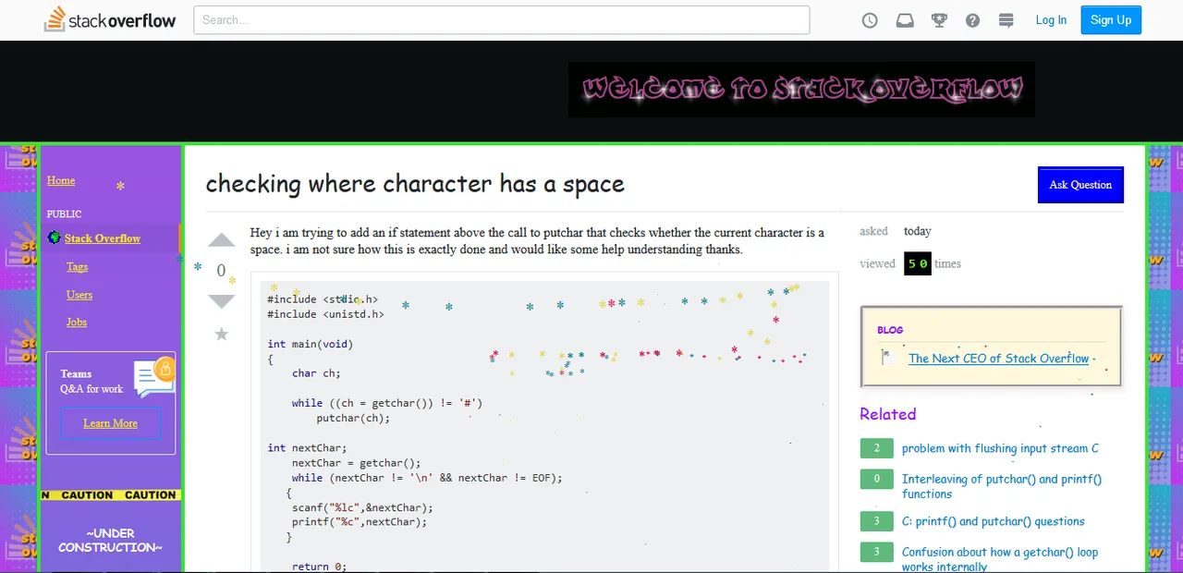Viewport: 1183px width, 573px height.
Task: Click the 'int nextChar;' code line
Action: [x=307, y=448]
